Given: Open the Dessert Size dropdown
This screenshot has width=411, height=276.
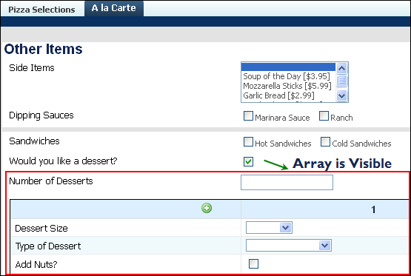Looking at the screenshot, I should click(x=269, y=228).
